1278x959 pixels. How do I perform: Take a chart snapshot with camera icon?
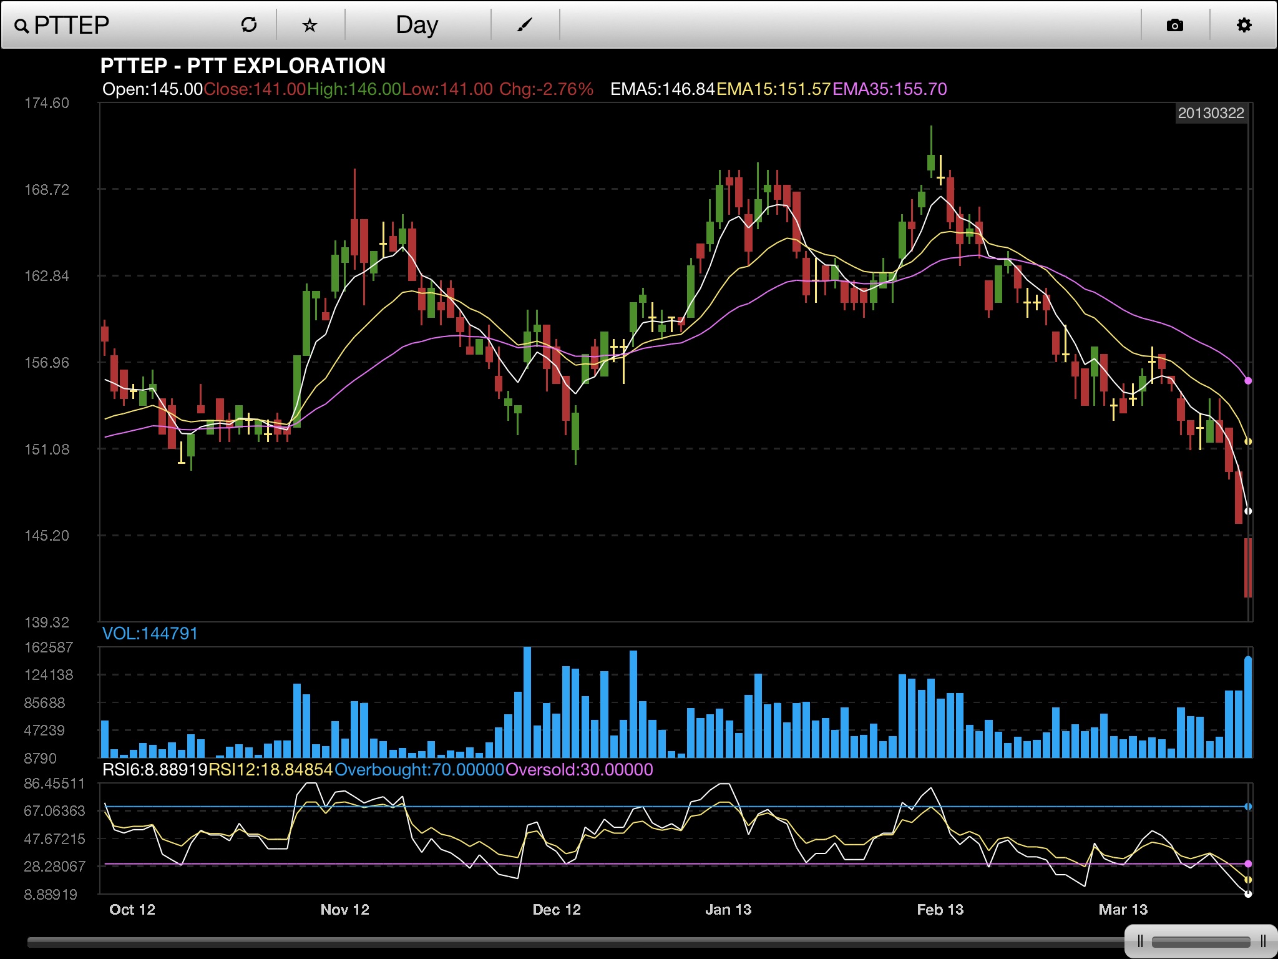[1174, 25]
